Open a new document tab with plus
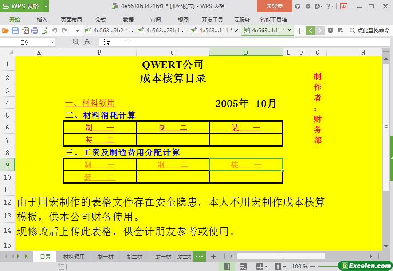Viewport: 393px width, 271px height. [x=300, y=31]
